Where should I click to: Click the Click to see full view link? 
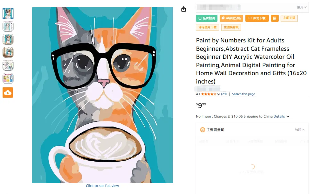pyautogui.click(x=102, y=186)
